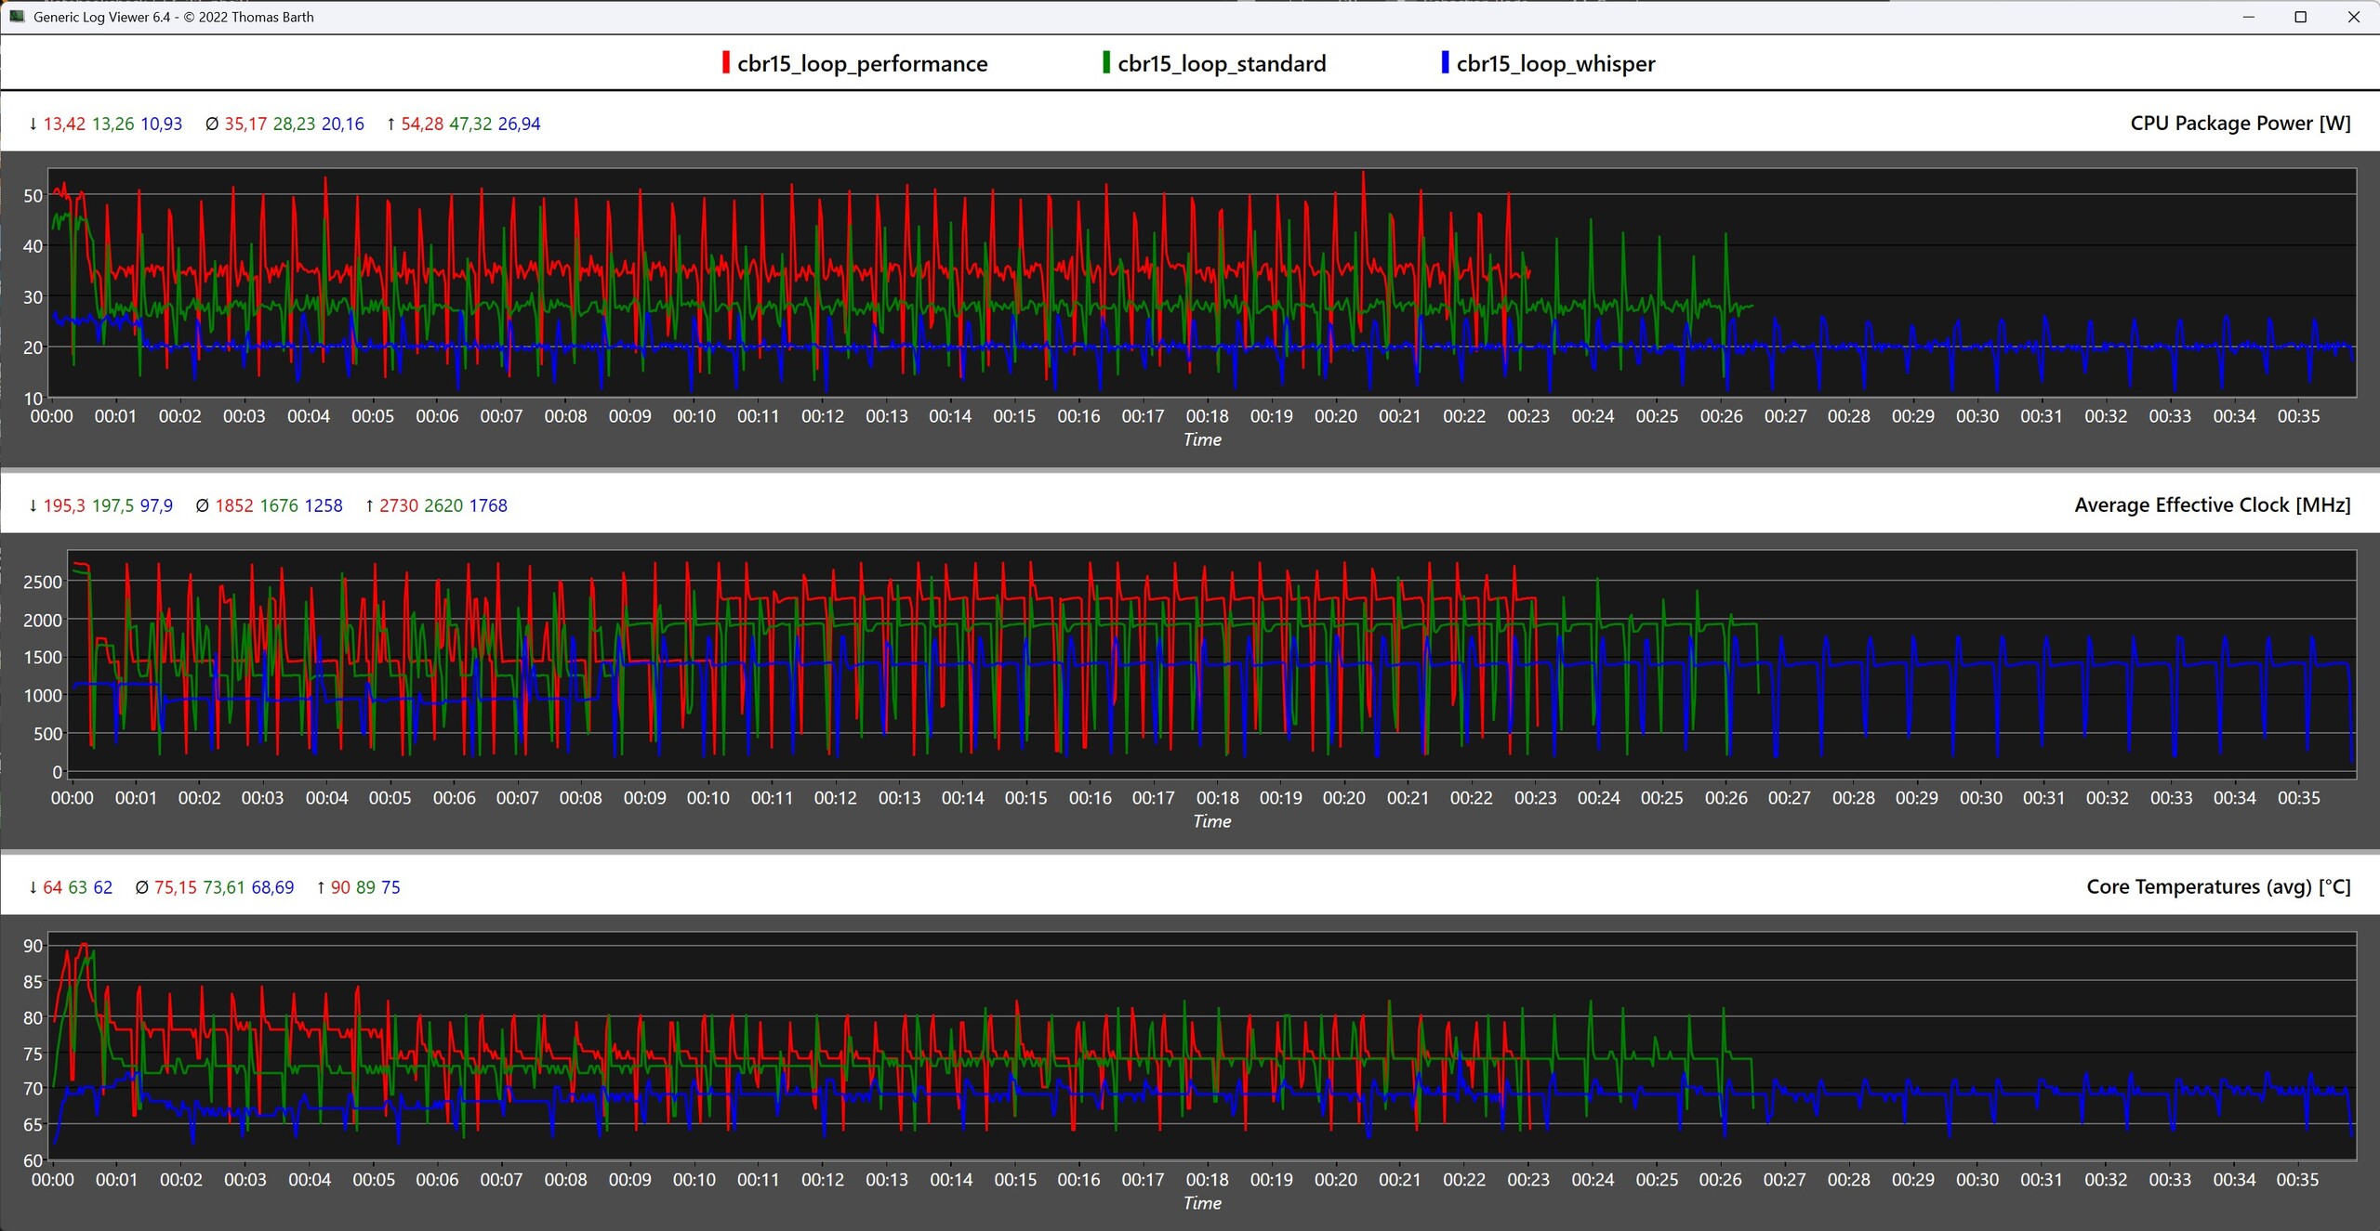Viewport: 2380px width, 1231px height.
Task: Maximize the Generic Log Viewer window
Action: [x=2300, y=17]
